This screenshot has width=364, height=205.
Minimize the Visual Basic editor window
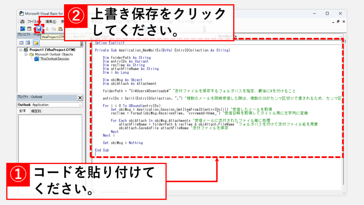click(315, 14)
